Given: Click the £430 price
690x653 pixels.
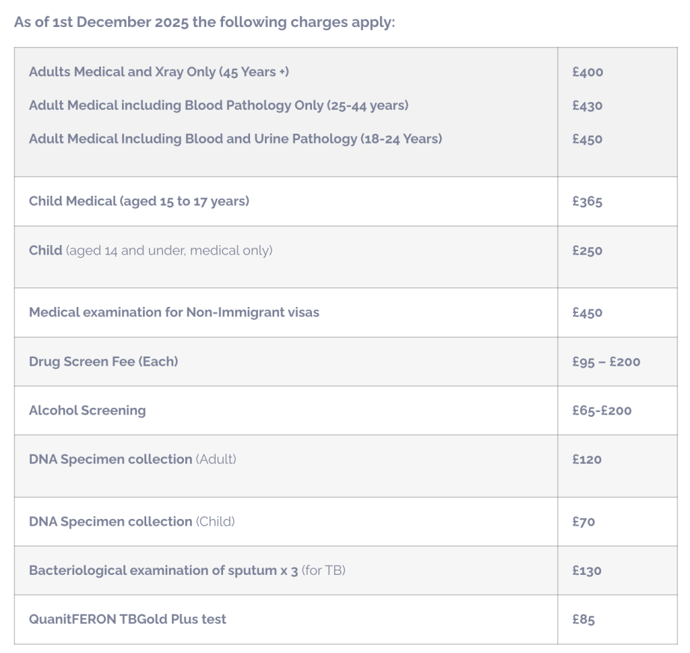Looking at the screenshot, I should [588, 106].
